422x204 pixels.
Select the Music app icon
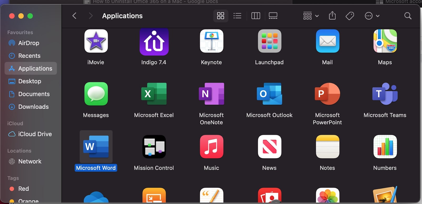pos(212,147)
